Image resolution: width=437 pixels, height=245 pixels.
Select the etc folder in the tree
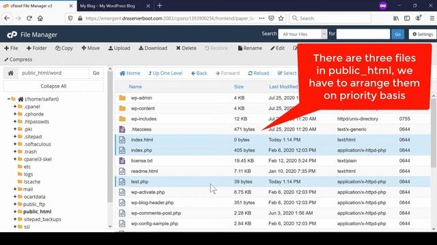point(27,167)
